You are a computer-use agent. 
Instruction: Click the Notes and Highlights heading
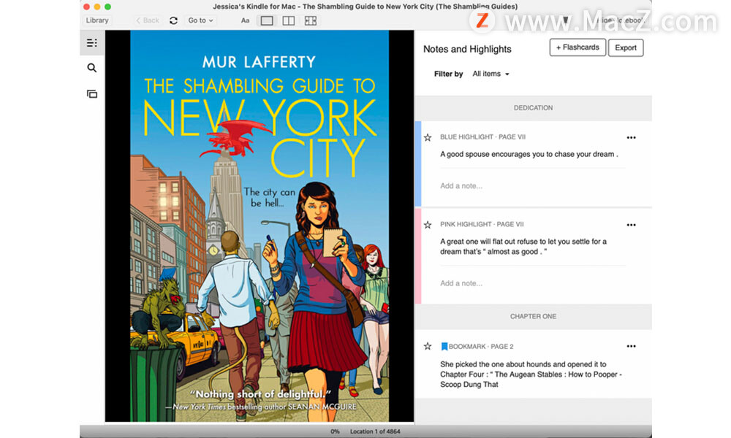point(467,49)
